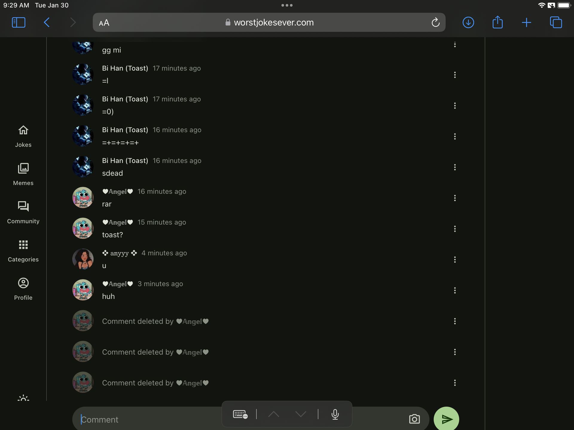Open the AA reader format menu
The height and width of the screenshot is (430, 574).
pyautogui.click(x=104, y=23)
